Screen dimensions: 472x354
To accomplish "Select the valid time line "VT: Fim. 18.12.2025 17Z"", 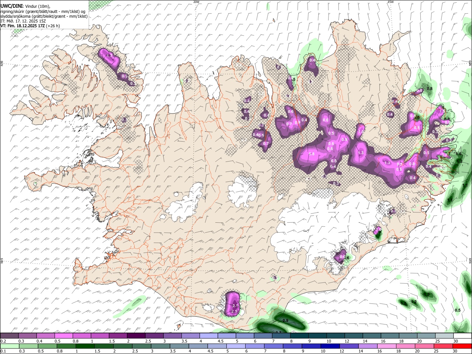I will (x=23, y=26).
